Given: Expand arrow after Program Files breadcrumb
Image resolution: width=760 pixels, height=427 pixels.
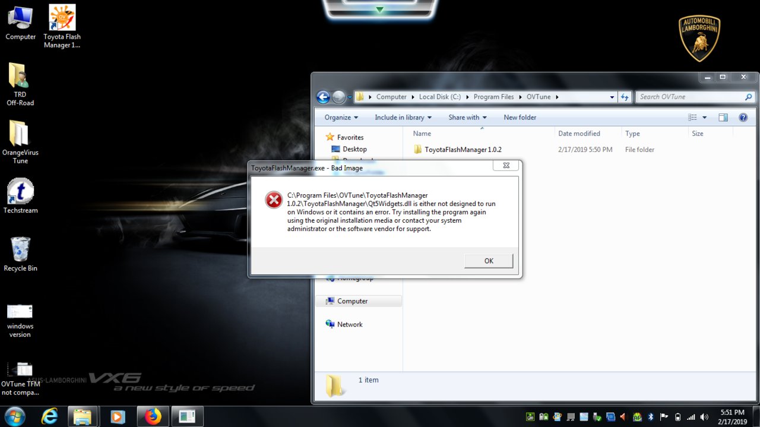Looking at the screenshot, I should (x=520, y=97).
